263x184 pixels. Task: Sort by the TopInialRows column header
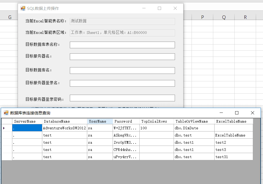(157, 121)
